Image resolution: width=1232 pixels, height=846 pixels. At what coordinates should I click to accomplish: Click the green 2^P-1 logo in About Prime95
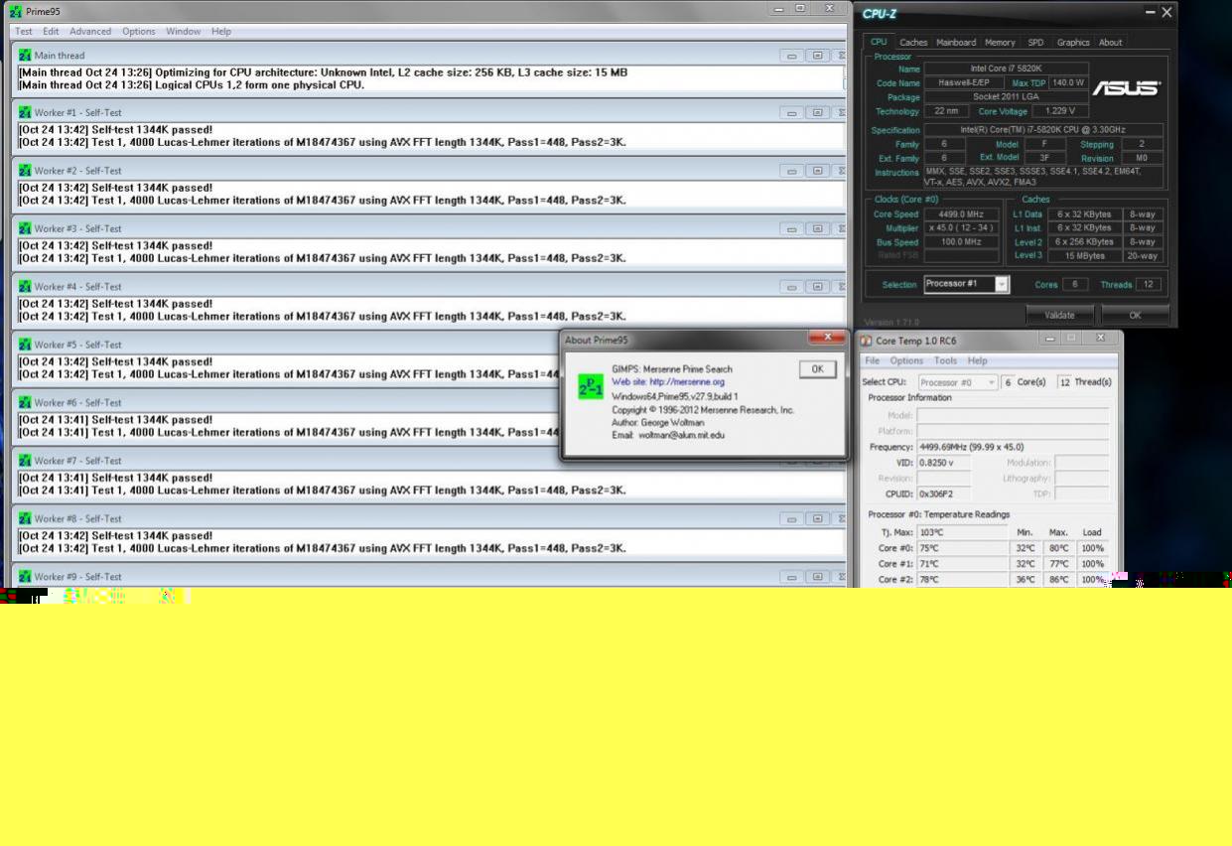591,386
